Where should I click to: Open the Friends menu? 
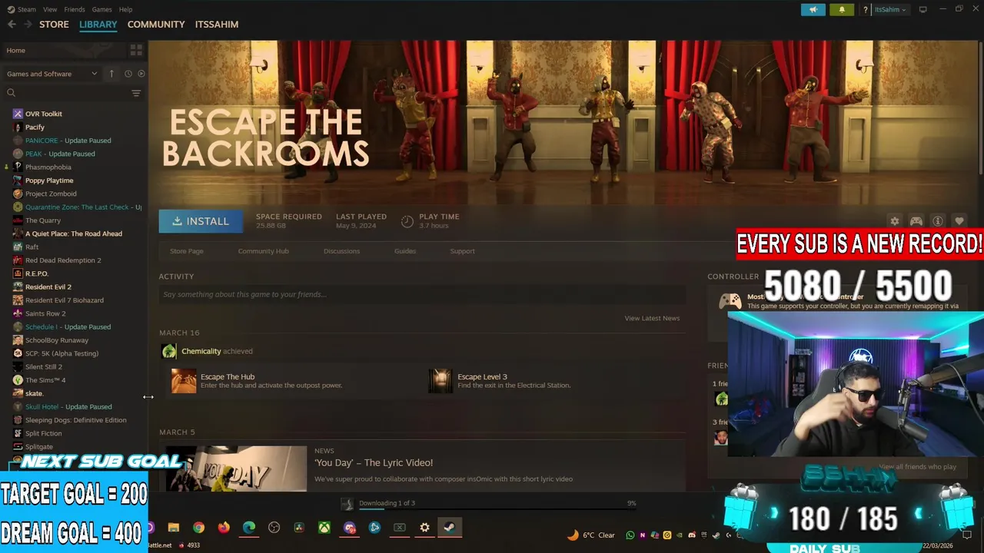tap(75, 9)
